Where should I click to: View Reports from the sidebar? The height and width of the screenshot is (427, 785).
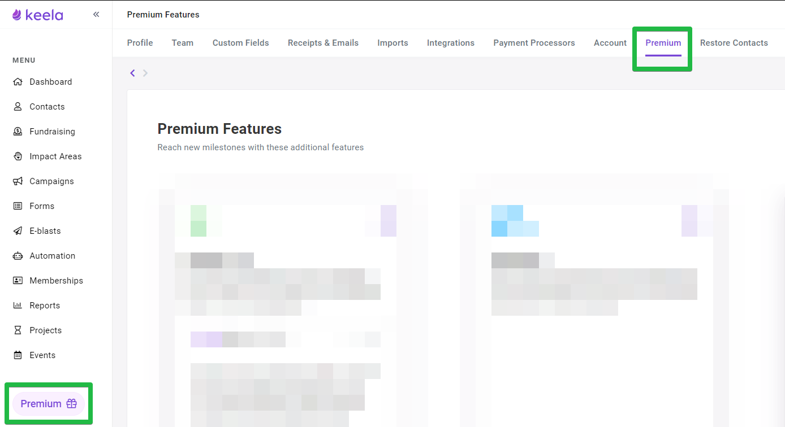45,306
